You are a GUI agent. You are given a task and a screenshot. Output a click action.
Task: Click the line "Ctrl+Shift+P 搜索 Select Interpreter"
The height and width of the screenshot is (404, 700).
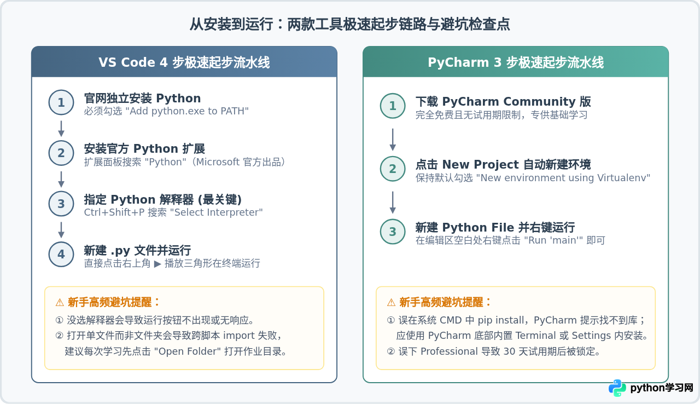[x=173, y=212]
